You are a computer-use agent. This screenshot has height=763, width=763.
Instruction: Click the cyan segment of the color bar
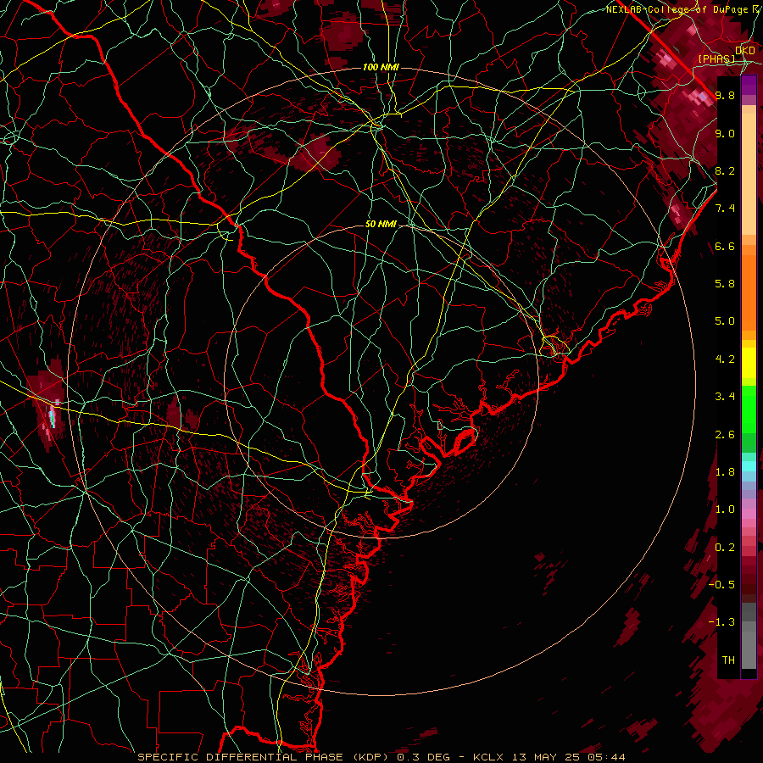749,466
